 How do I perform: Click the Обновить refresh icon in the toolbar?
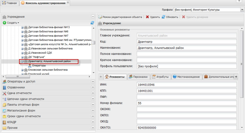coord(163,17)
